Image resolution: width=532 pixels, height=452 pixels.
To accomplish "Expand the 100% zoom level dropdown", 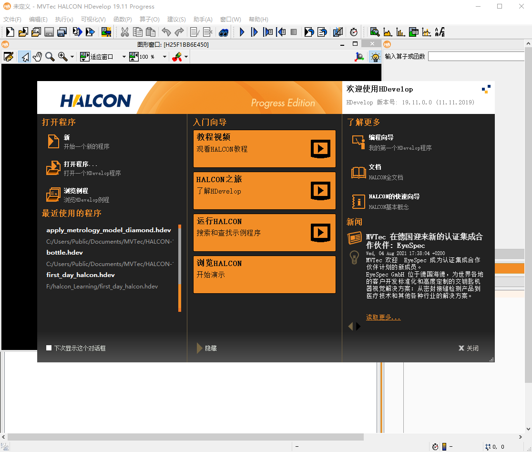I will pos(164,56).
